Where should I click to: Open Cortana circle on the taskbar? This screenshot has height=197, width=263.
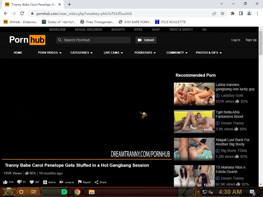[x=21, y=192]
